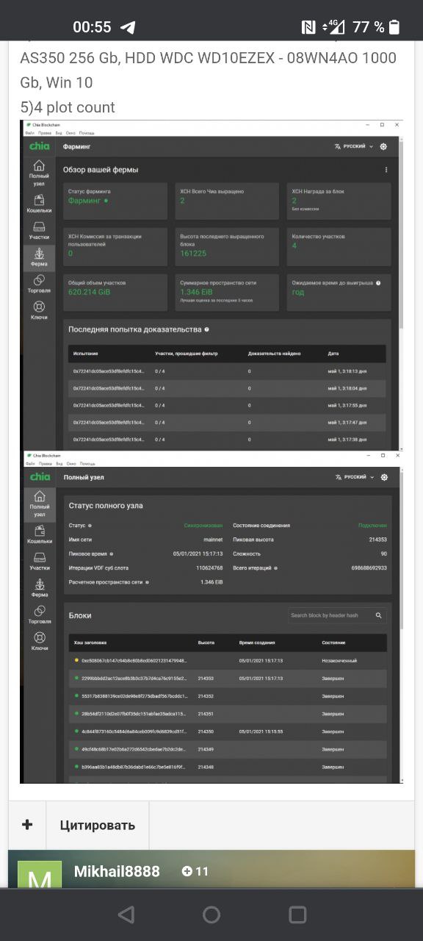
Task: Click proof attempt row dated 3:17:55
Action: (x=228, y=405)
